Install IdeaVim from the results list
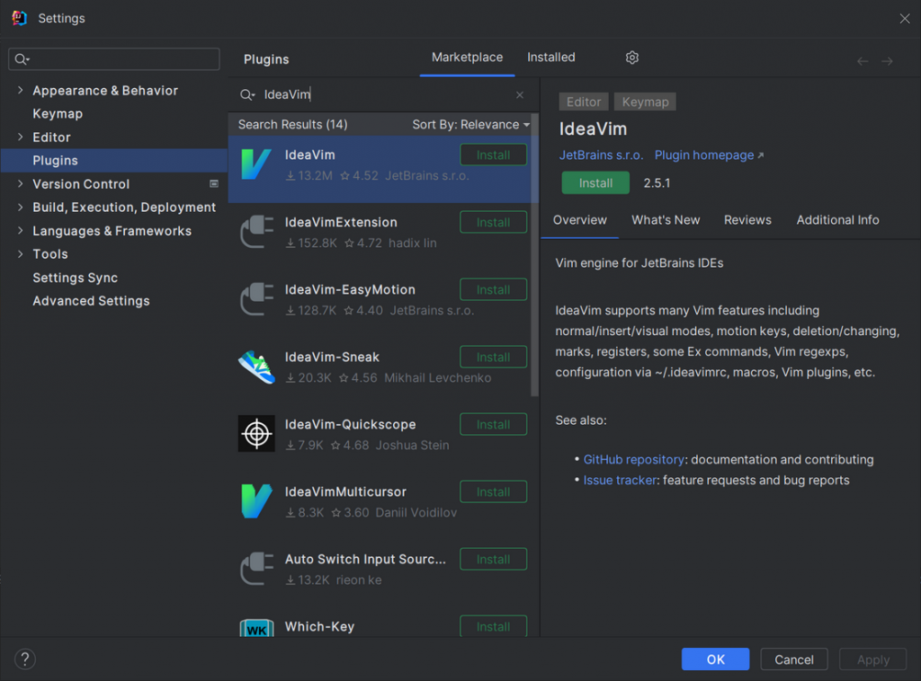This screenshot has width=921, height=681. (x=493, y=155)
